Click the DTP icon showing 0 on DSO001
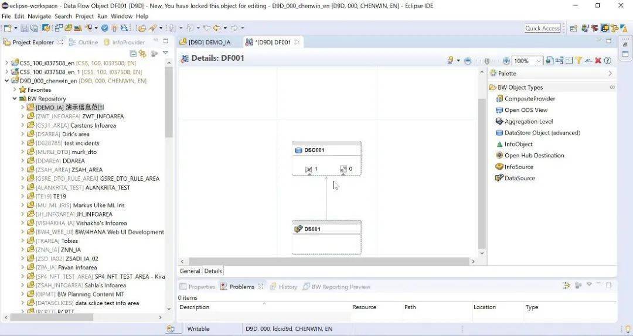This screenshot has height=336, width=633. pyautogui.click(x=343, y=169)
